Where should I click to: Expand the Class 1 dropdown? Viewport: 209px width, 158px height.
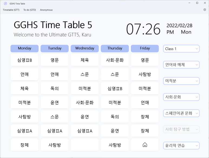pos(181,49)
